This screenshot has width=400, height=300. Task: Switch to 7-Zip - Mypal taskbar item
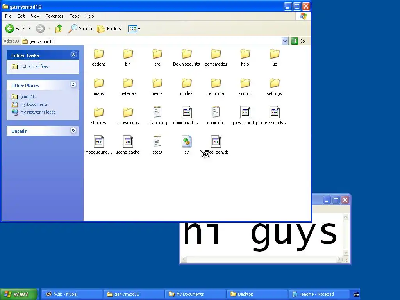point(72,294)
